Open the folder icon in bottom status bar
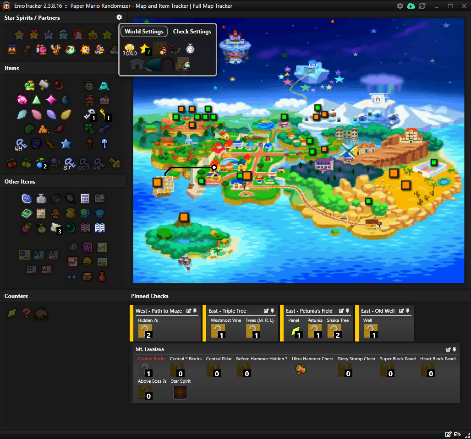The image size is (471, 439). [x=457, y=434]
